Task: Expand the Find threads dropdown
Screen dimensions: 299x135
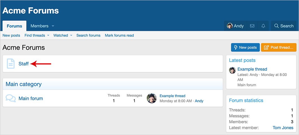Action: [48, 35]
